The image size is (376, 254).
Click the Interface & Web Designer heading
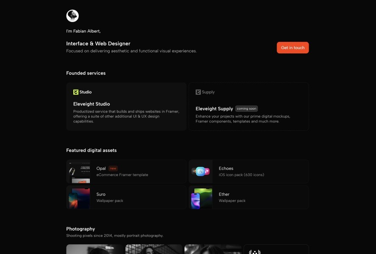(x=98, y=44)
